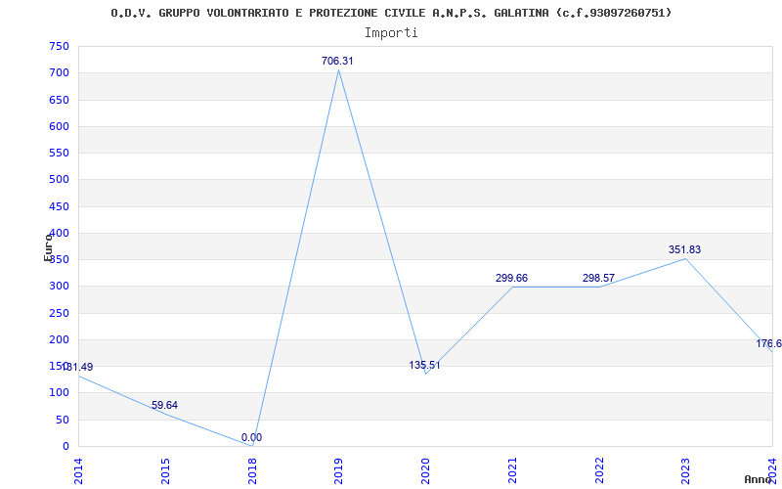Click the O.D.V. GRUPPO VOLONTARIATO chart title
782x489 pixels.
391,13
